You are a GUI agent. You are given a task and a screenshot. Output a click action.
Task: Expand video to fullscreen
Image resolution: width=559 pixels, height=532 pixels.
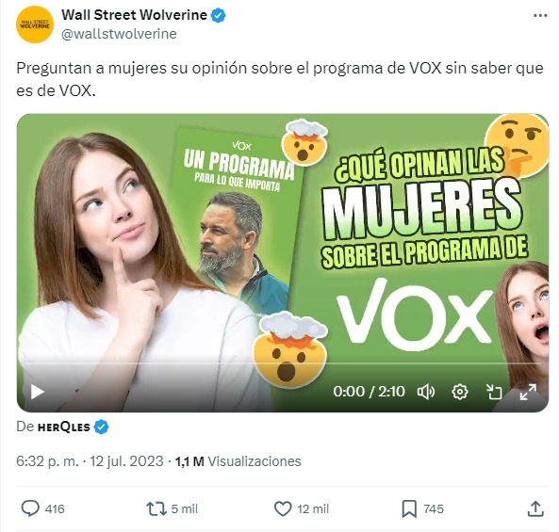coord(528,392)
